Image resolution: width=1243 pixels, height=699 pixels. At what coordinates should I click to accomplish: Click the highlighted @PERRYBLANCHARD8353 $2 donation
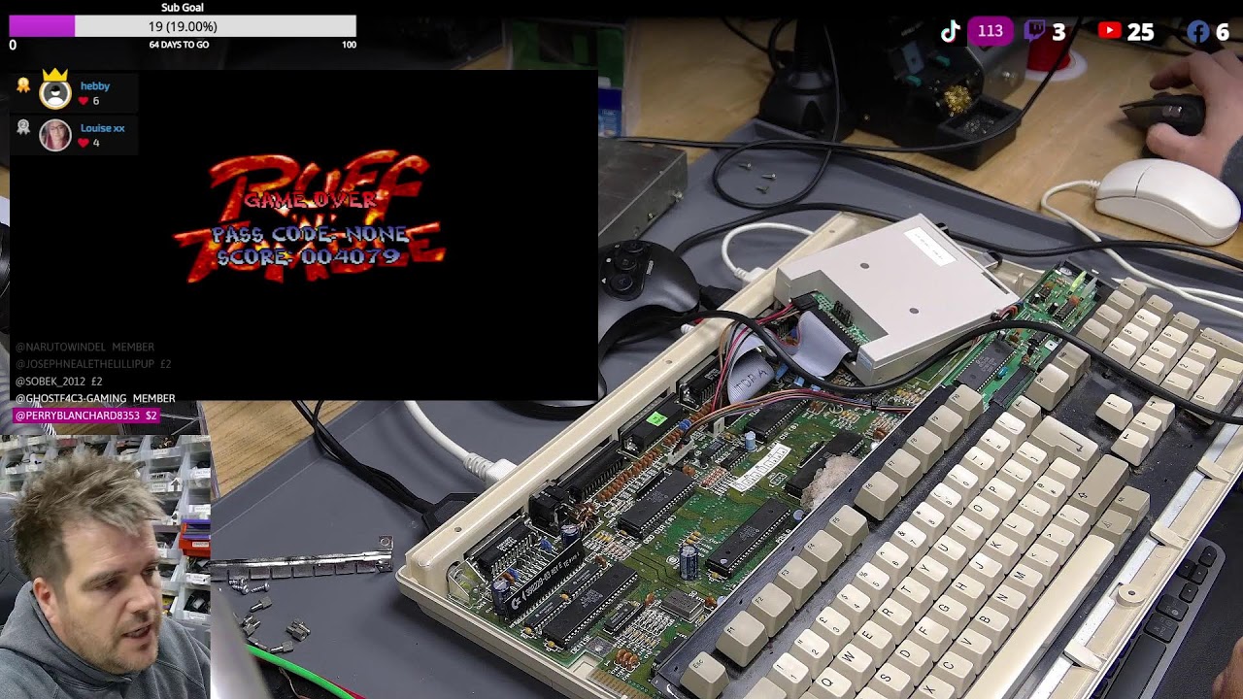[86, 416]
